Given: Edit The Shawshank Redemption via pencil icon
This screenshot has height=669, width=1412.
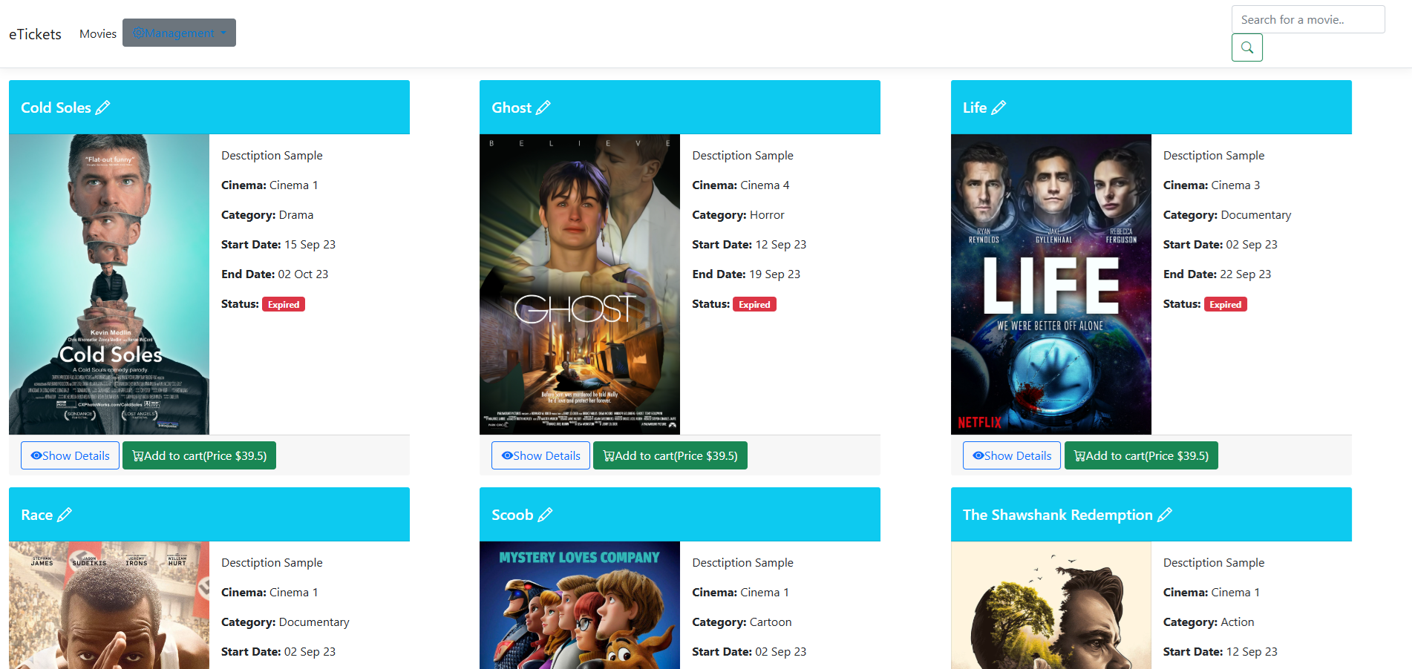Looking at the screenshot, I should coord(1165,515).
